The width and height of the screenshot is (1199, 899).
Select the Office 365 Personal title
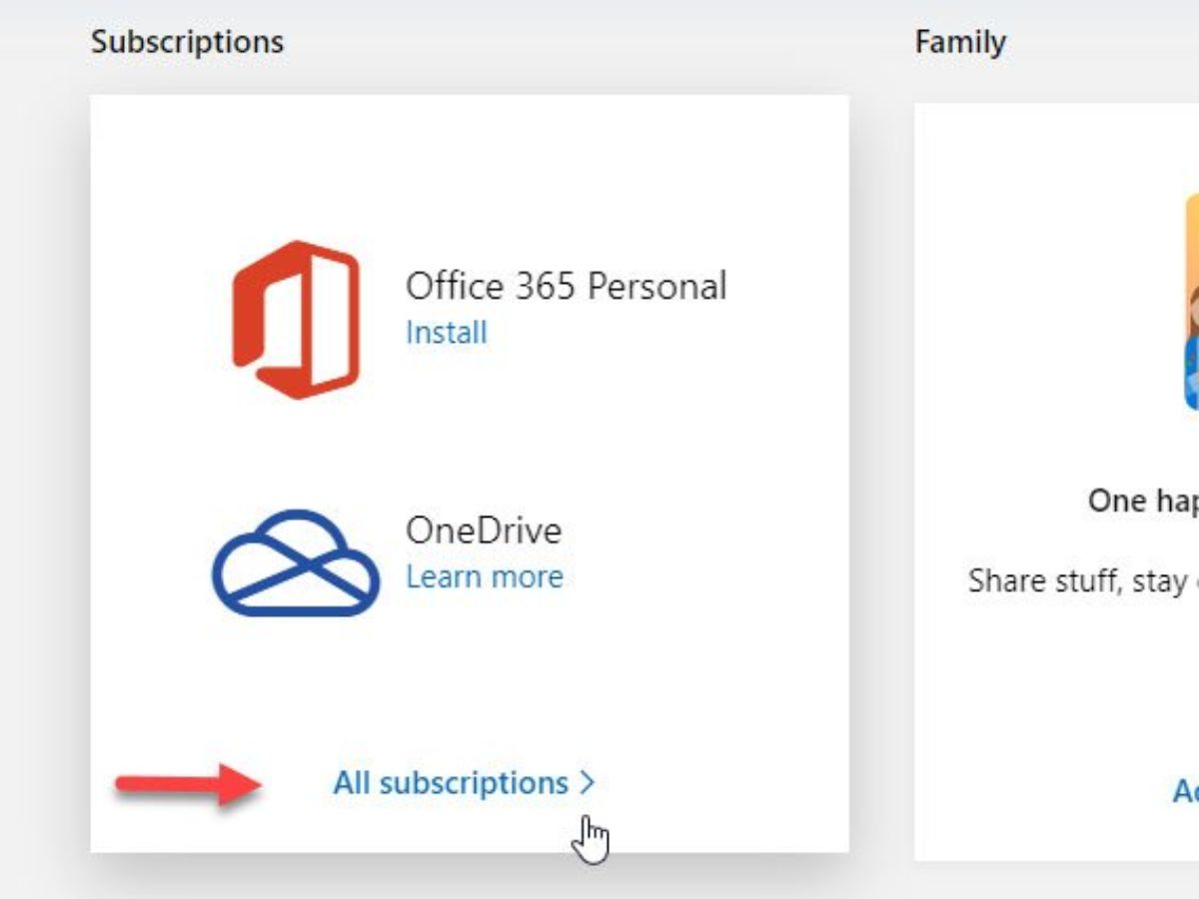(566, 287)
